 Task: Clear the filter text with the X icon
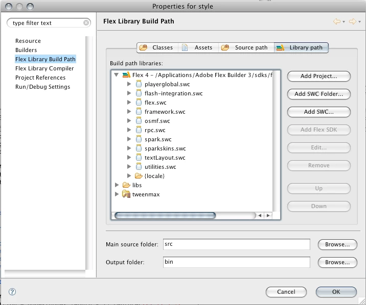click(x=86, y=22)
